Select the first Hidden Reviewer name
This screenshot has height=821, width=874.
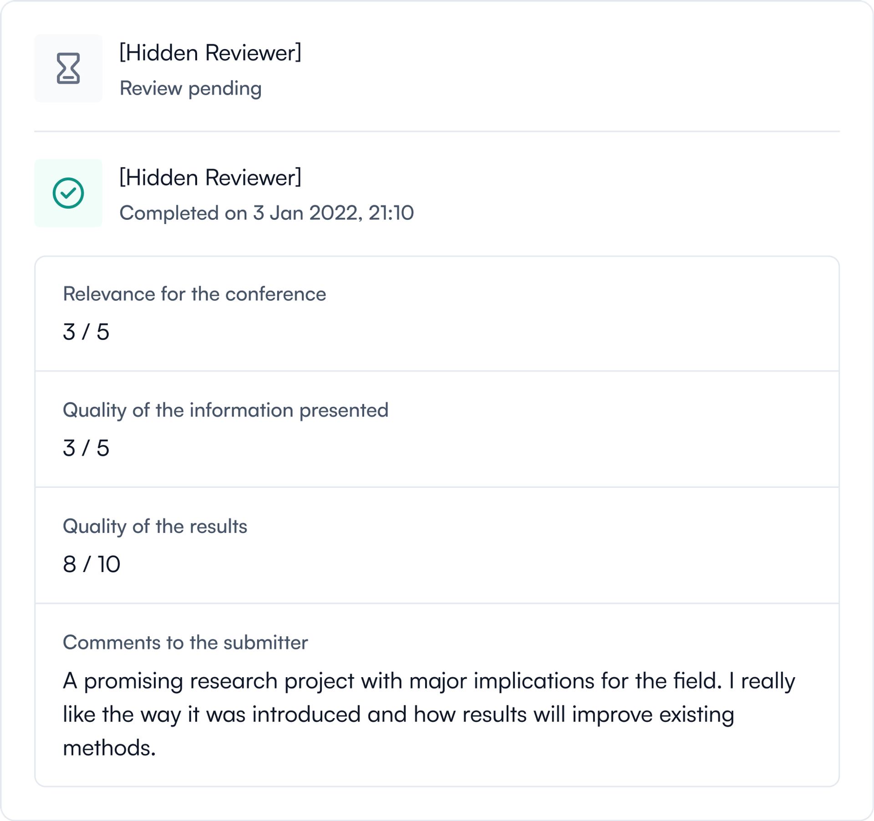click(x=211, y=52)
